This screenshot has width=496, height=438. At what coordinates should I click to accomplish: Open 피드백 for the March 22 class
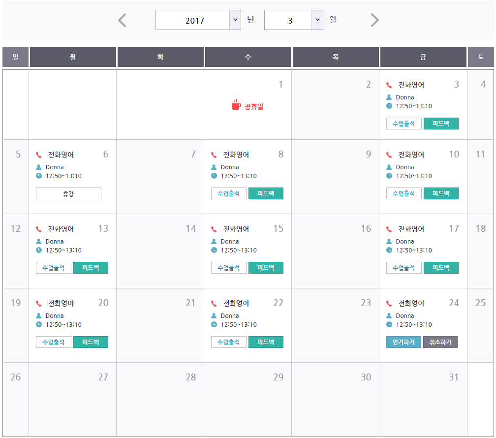click(x=266, y=342)
